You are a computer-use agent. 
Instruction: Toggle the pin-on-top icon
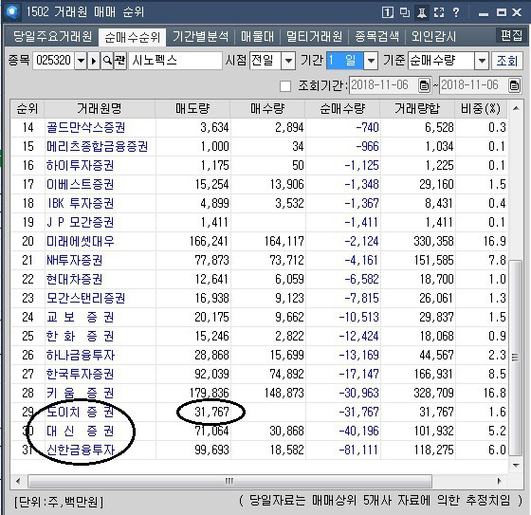422,13
